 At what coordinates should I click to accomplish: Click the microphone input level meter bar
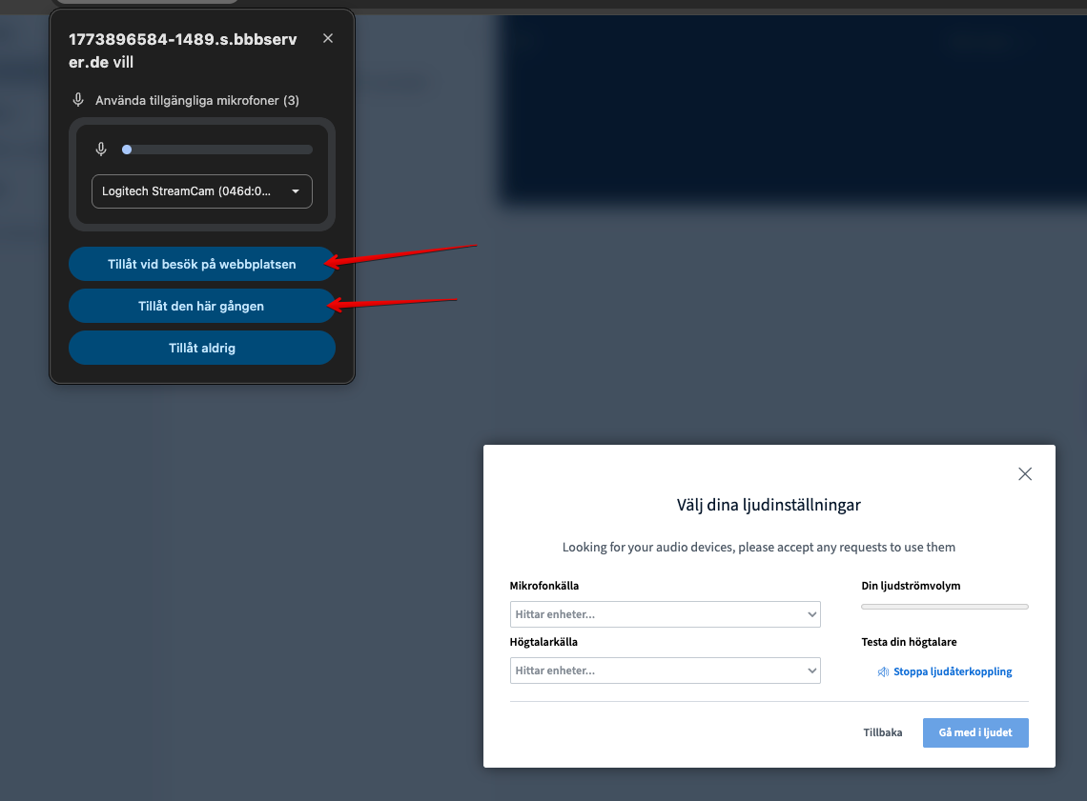coord(217,150)
